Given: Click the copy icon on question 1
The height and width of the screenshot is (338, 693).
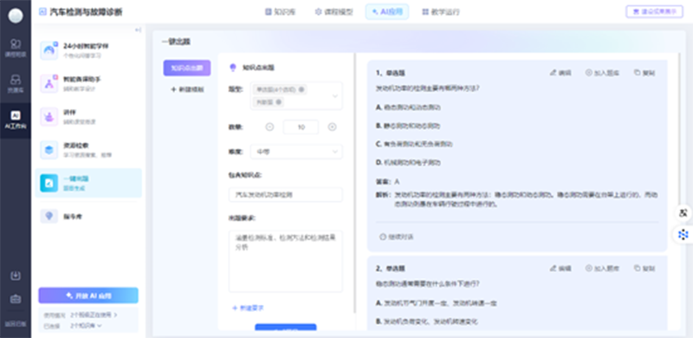Looking at the screenshot, I should click(644, 73).
